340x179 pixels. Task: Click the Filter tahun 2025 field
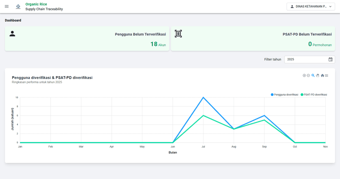pos(305,59)
